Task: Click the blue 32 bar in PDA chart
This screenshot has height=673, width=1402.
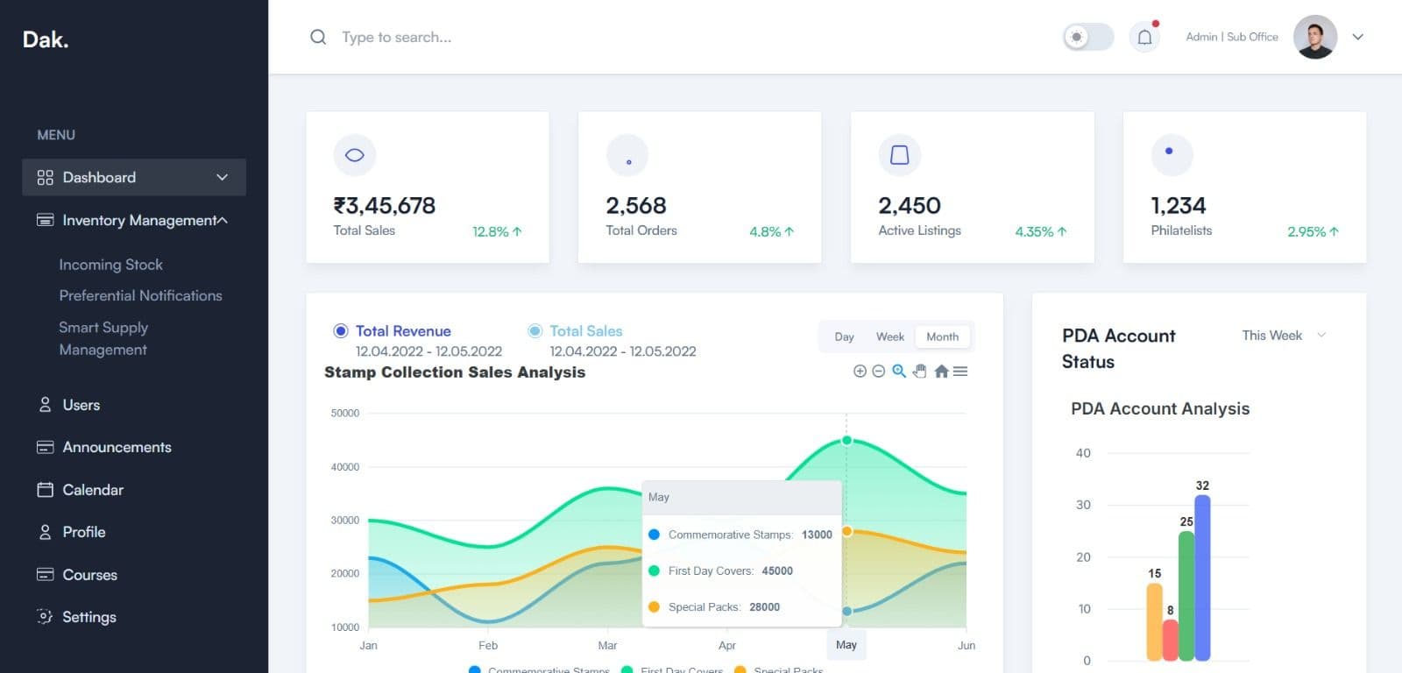Action: pyautogui.click(x=1202, y=578)
